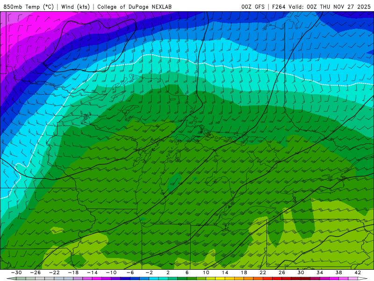Screen dimensions: 374x281
Task: Click the 2 color scale label
Action: 168,273
